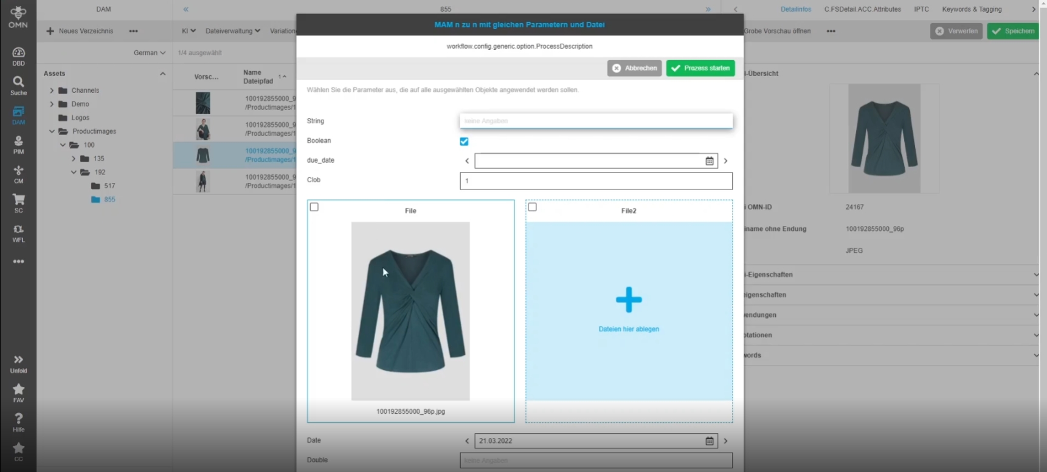The width and height of the screenshot is (1047, 472).
Task: Open the DBD dashboard icon
Action: click(x=18, y=56)
